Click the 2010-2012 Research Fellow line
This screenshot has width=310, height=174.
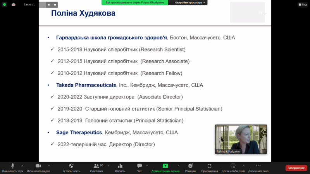point(120,73)
